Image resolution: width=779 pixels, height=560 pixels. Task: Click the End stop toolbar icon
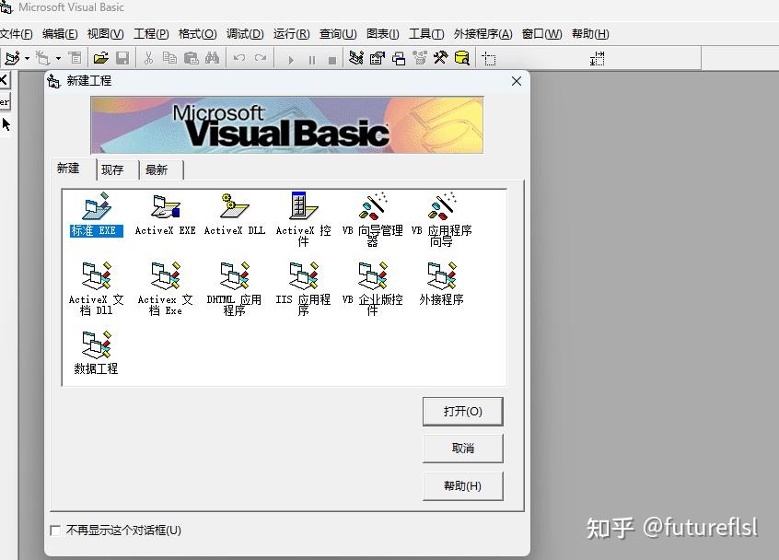click(x=332, y=60)
